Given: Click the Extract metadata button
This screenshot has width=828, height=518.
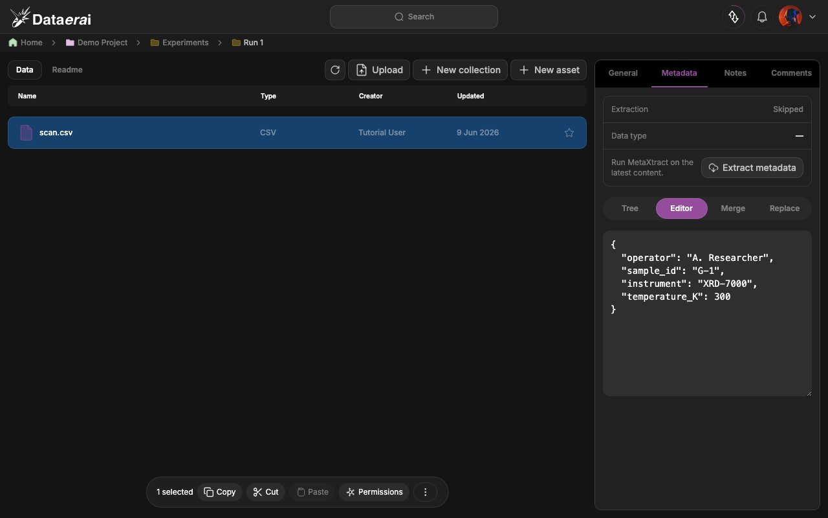Looking at the screenshot, I should tap(752, 168).
